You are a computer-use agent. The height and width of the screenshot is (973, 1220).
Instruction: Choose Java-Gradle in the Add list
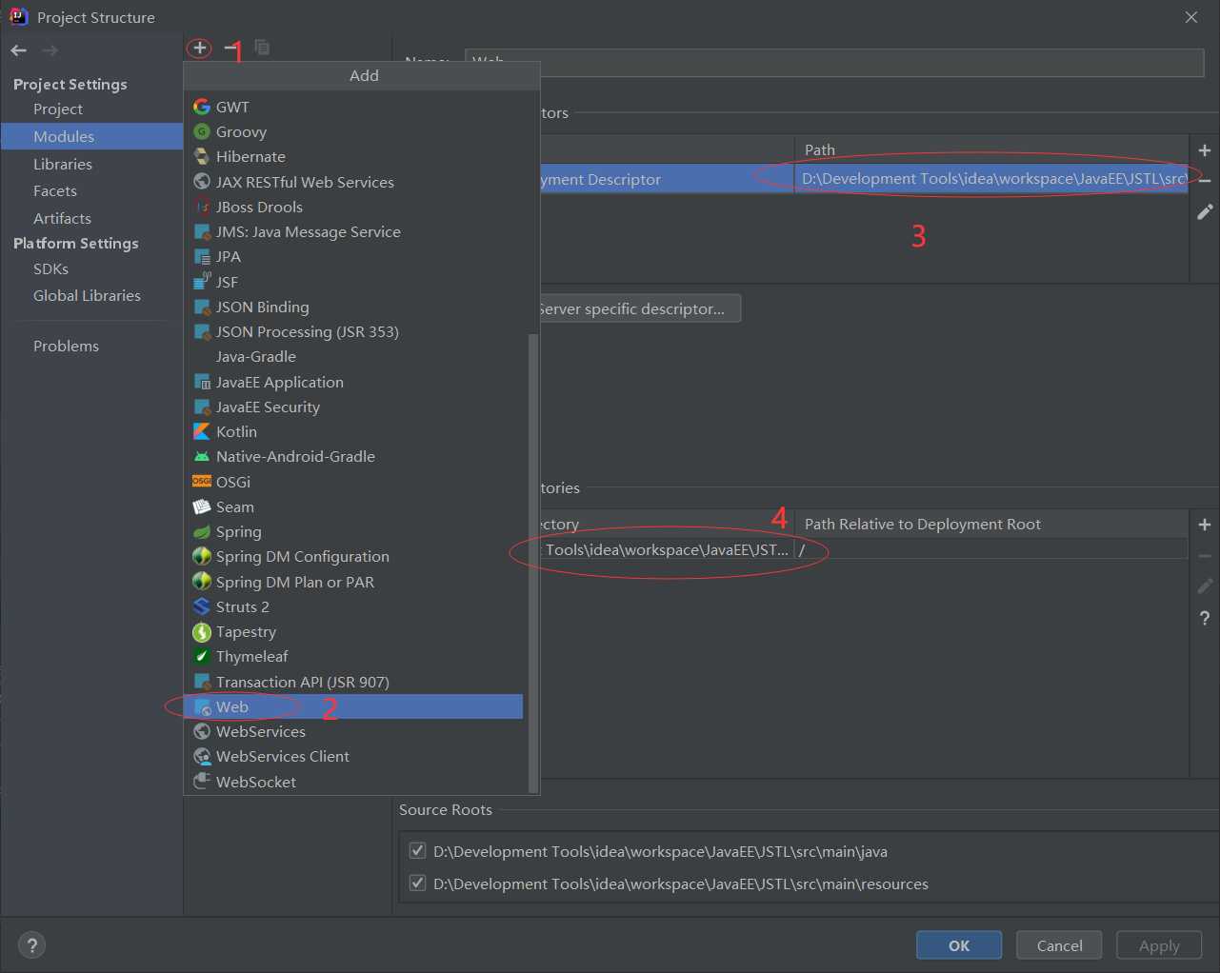[353, 356]
